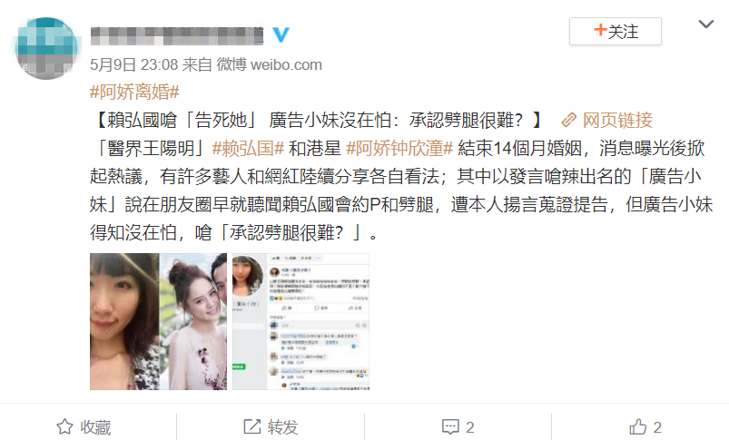729x440 pixels.
Task: Click the paperclip link icon
Action: [569, 121]
